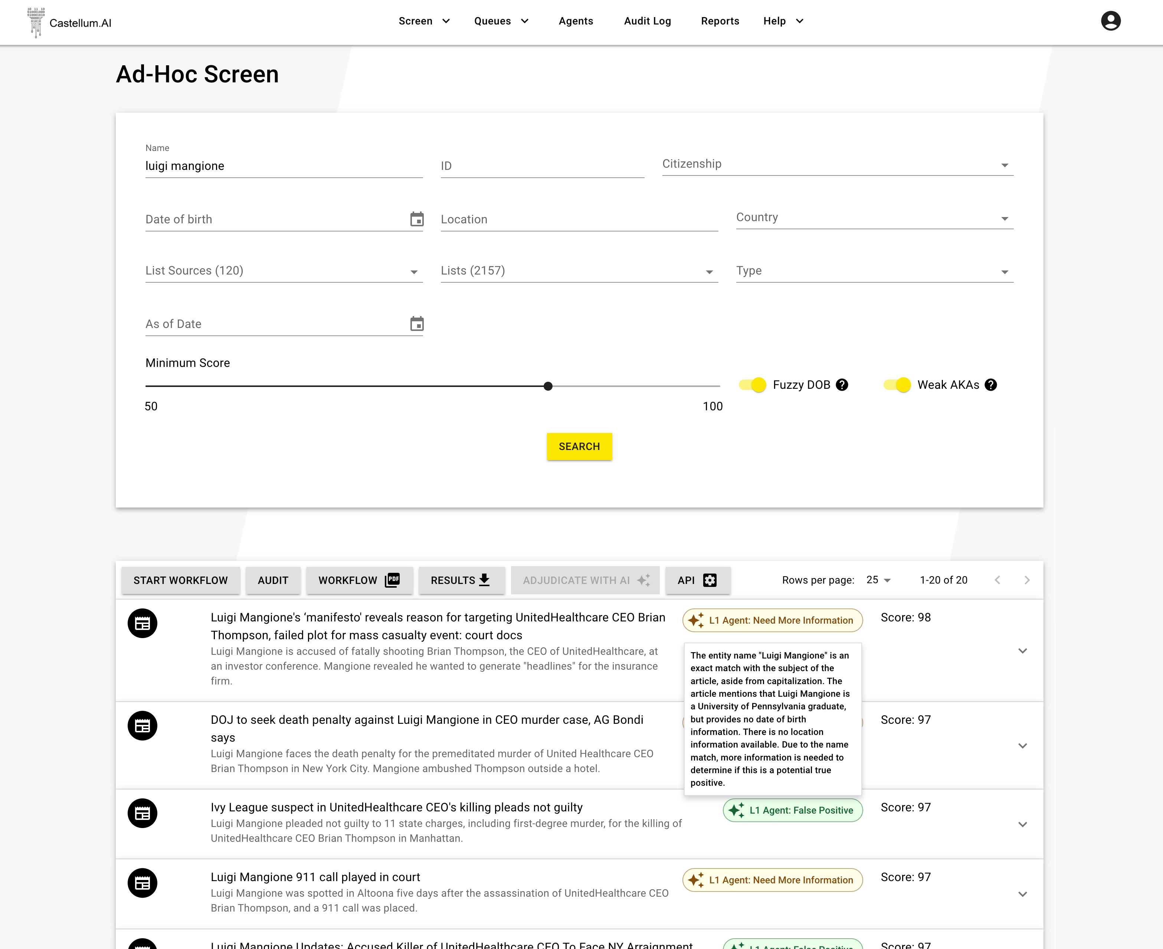The image size is (1163, 949).
Task: Click the Minimum Score slider handle
Action: tap(548, 386)
